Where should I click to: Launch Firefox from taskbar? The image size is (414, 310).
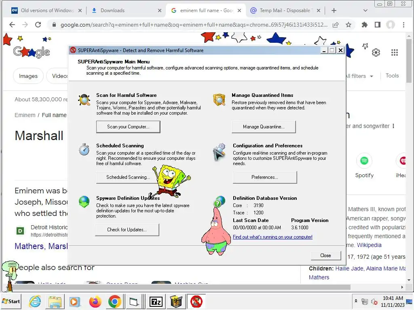95,301
